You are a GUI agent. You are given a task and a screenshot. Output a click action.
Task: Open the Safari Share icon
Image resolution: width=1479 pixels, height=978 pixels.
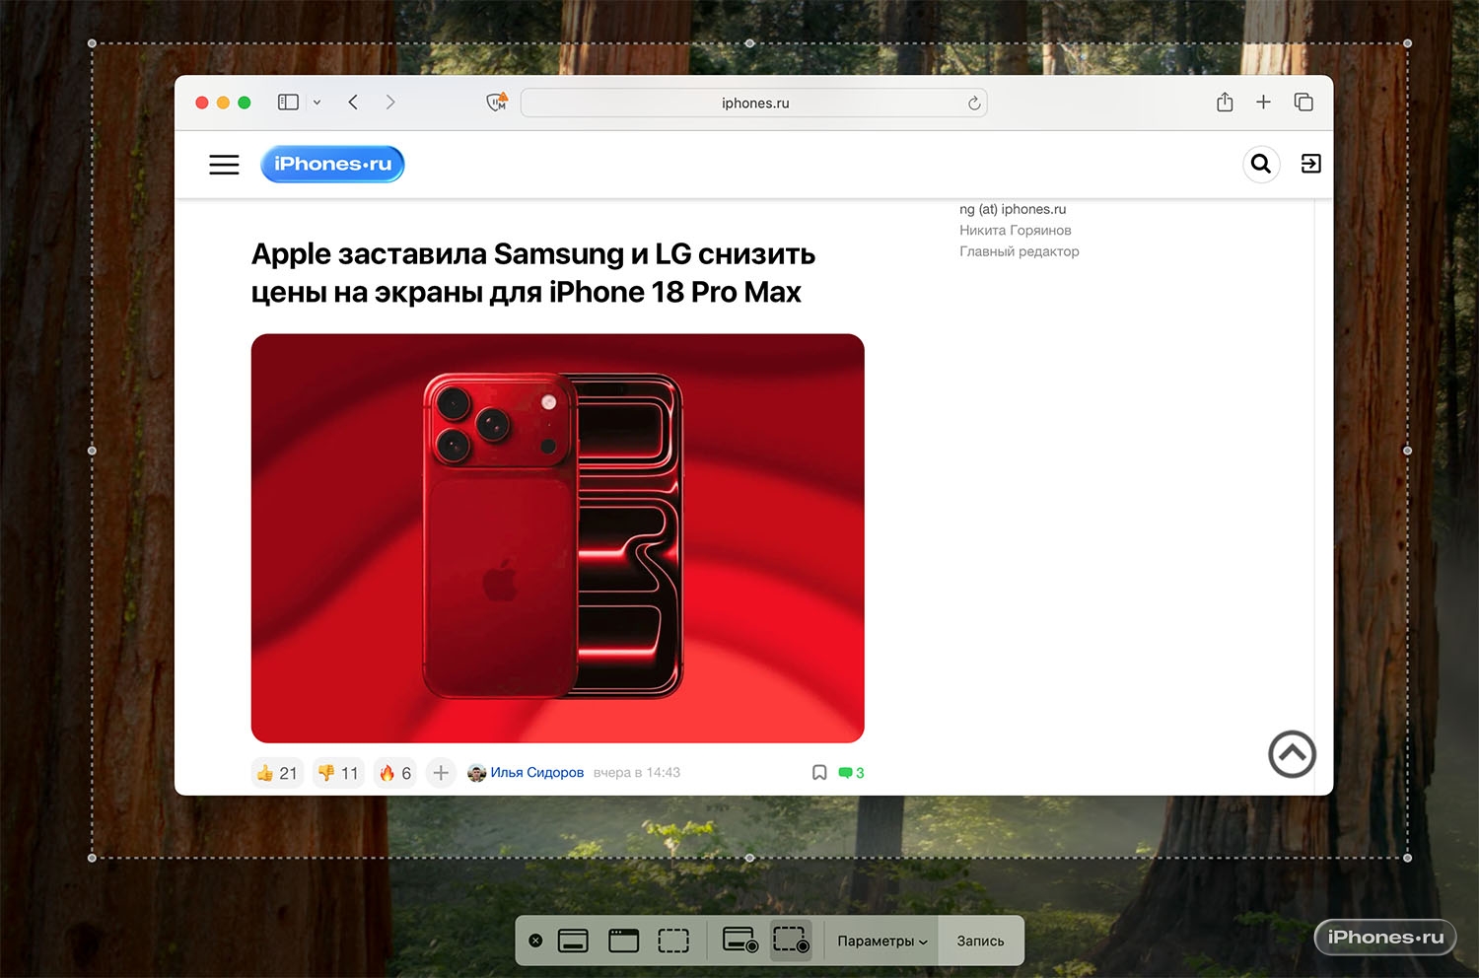pyautogui.click(x=1225, y=103)
